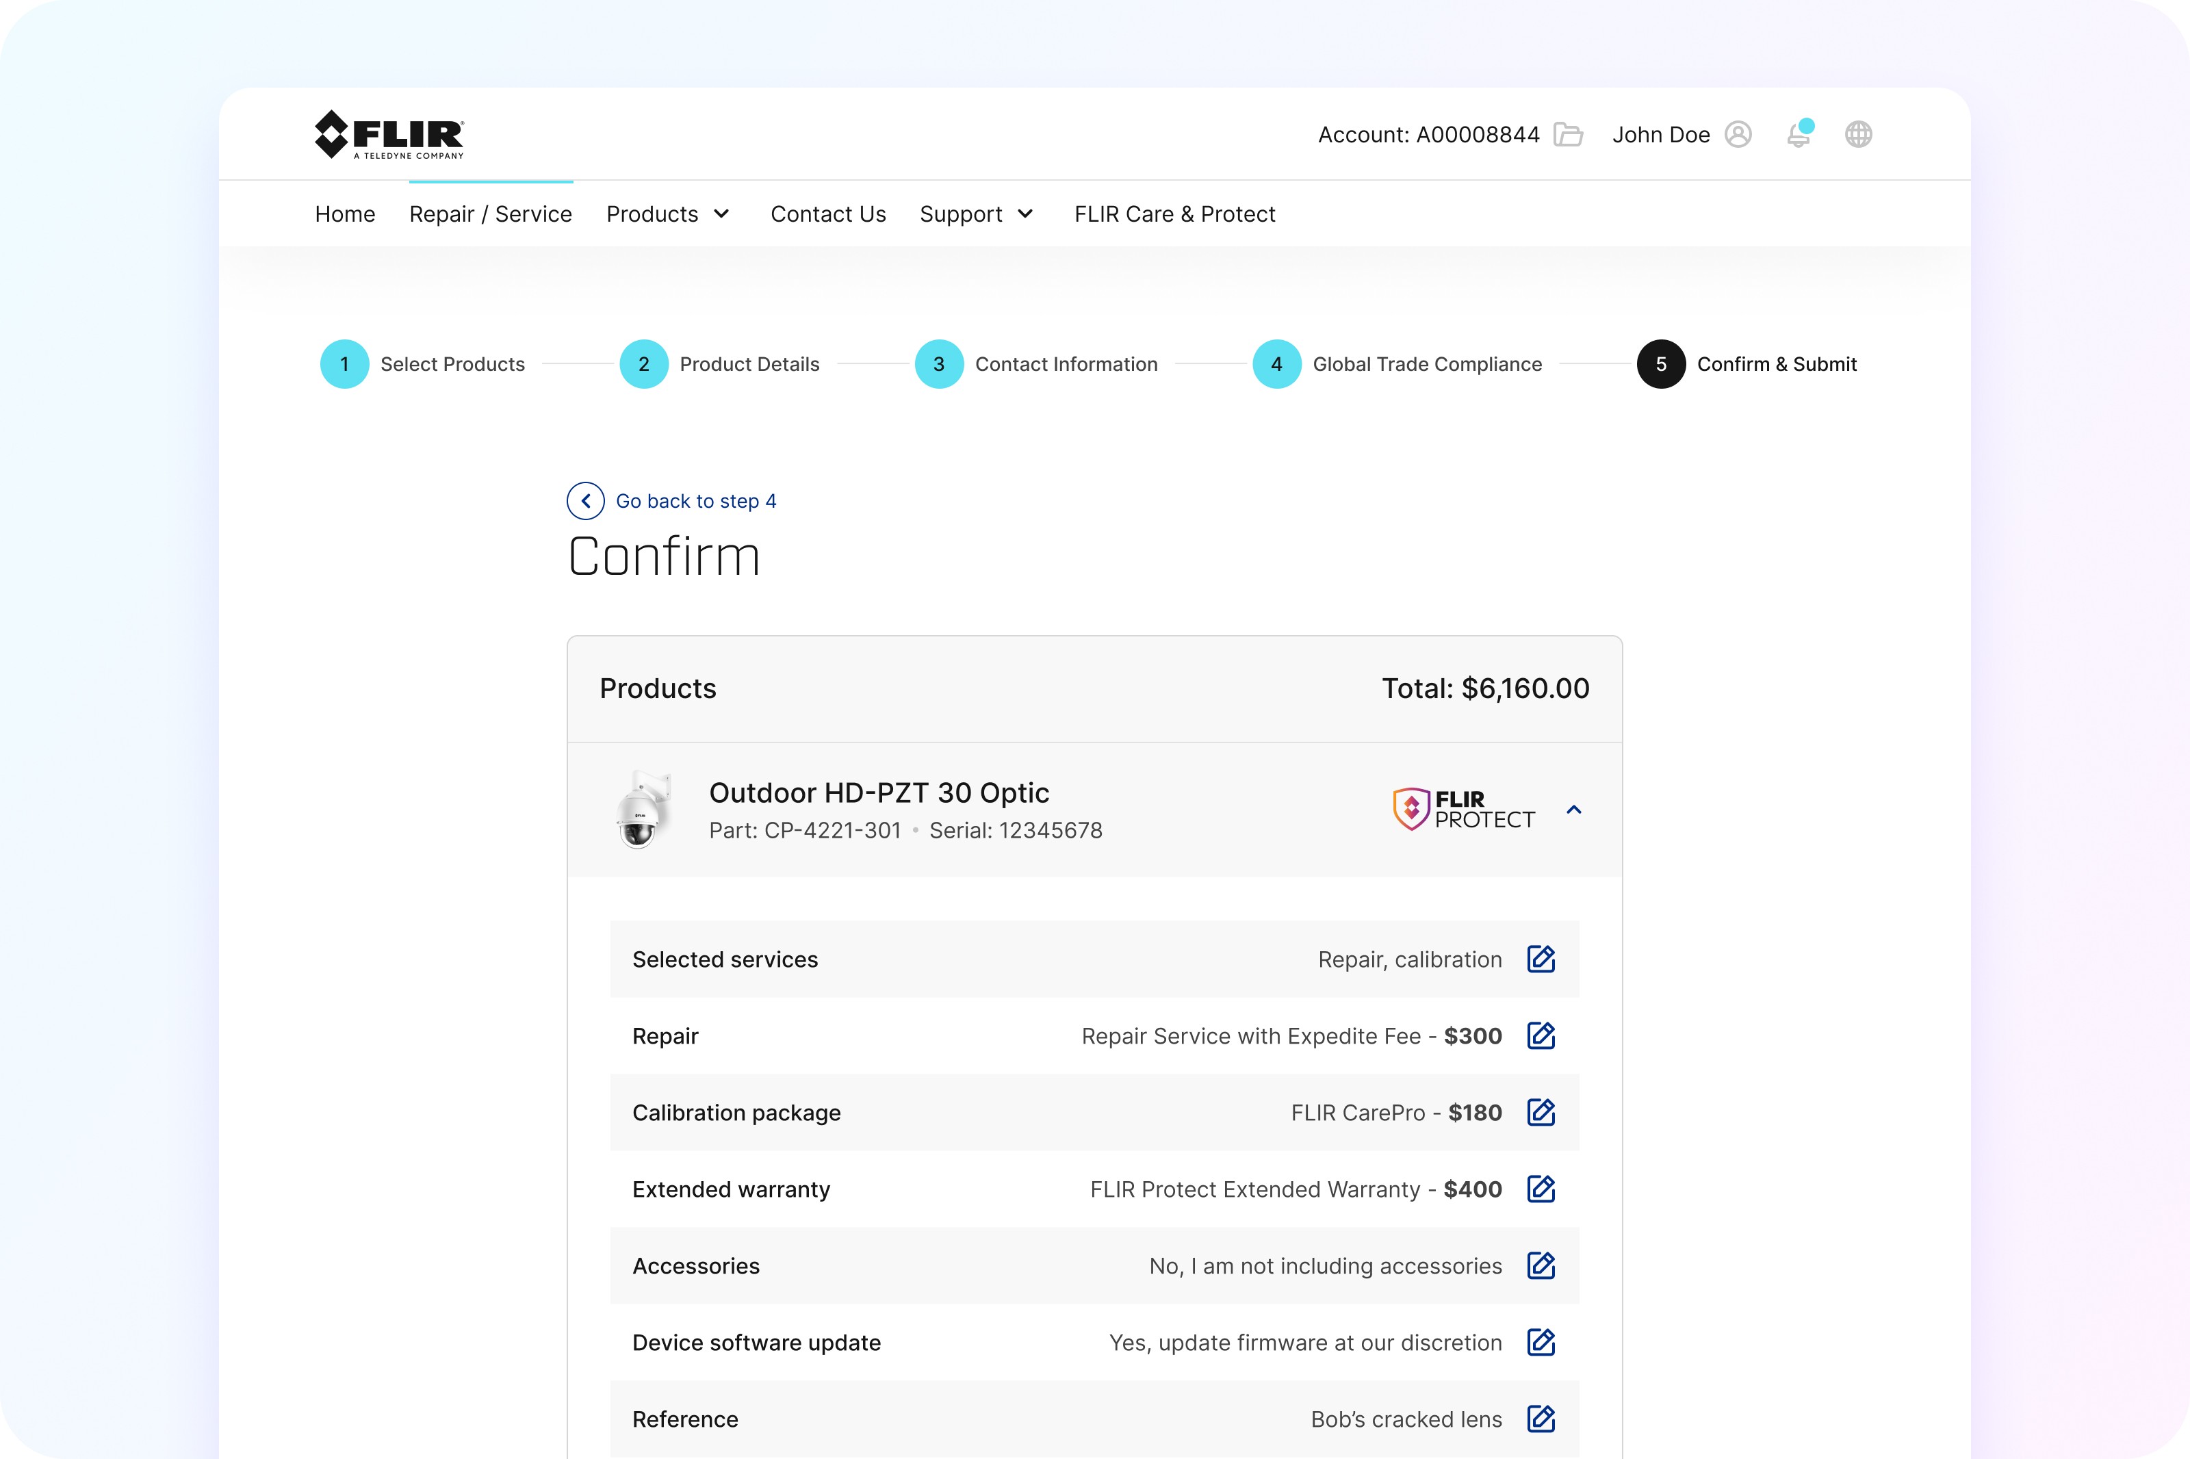Click Yes, update firmware at our discretion
Image resolution: width=2190 pixels, height=1459 pixels.
pyautogui.click(x=1306, y=1343)
